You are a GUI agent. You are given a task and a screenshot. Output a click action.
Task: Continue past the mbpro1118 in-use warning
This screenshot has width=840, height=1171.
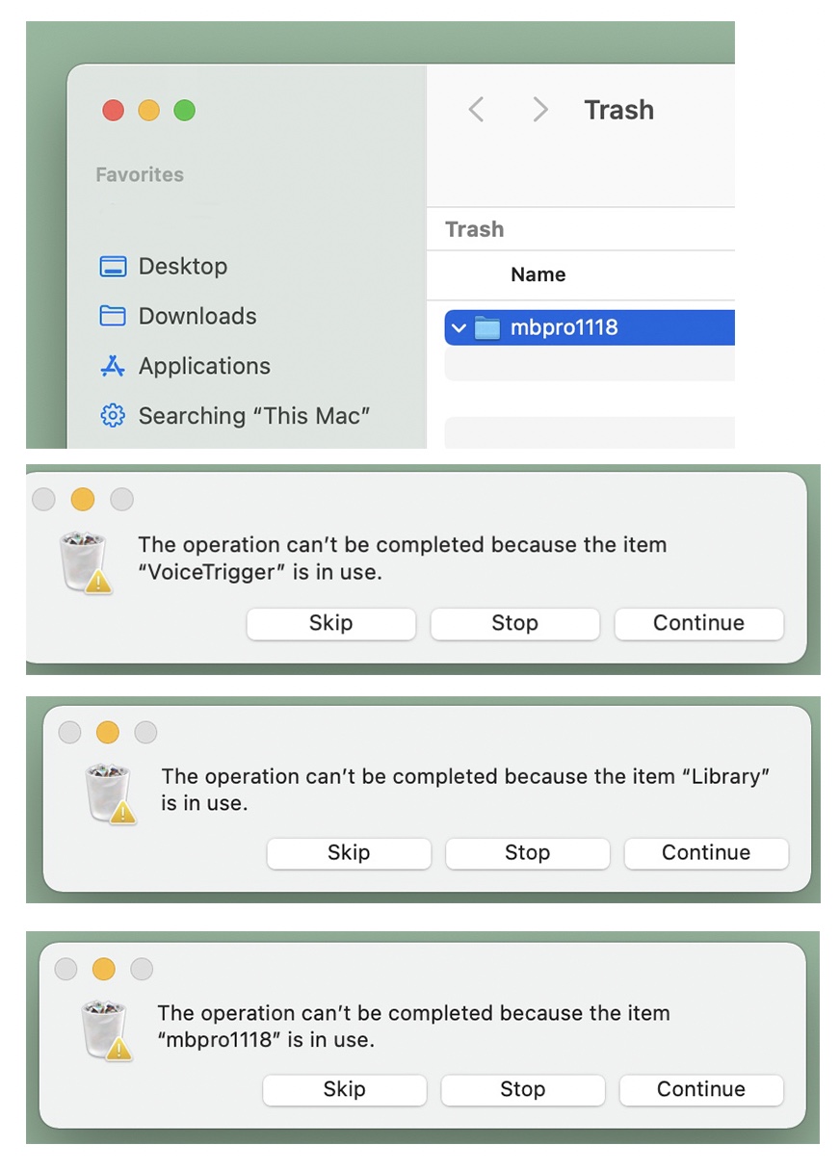[700, 1089]
